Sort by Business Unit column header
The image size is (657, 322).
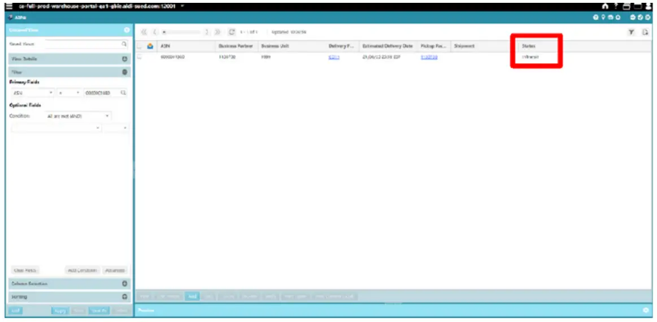click(292, 46)
